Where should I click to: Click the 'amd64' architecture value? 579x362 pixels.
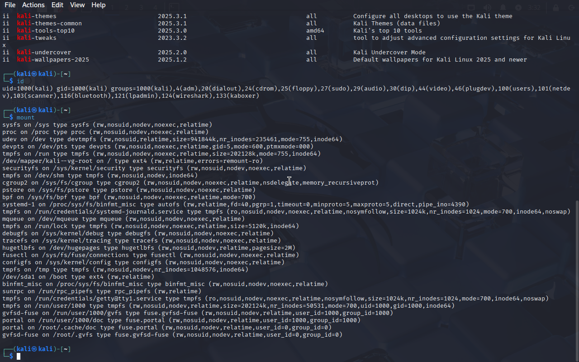[315, 31]
